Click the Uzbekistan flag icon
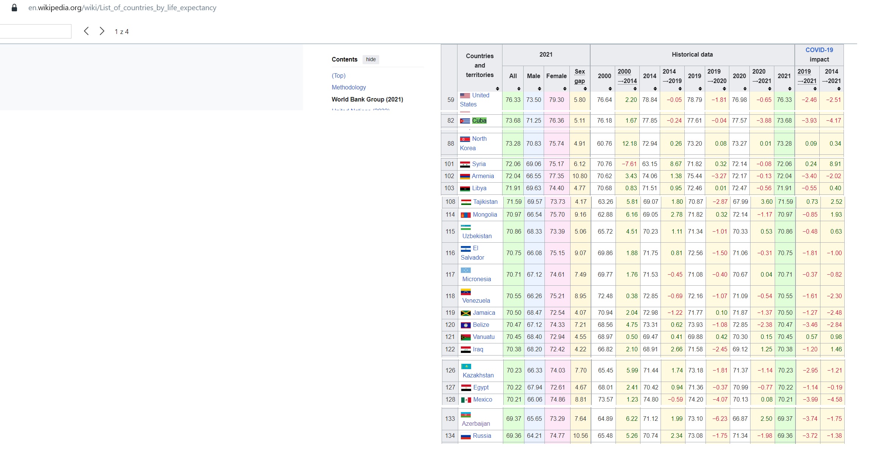Screen dimensions: 887x451 [x=466, y=227]
